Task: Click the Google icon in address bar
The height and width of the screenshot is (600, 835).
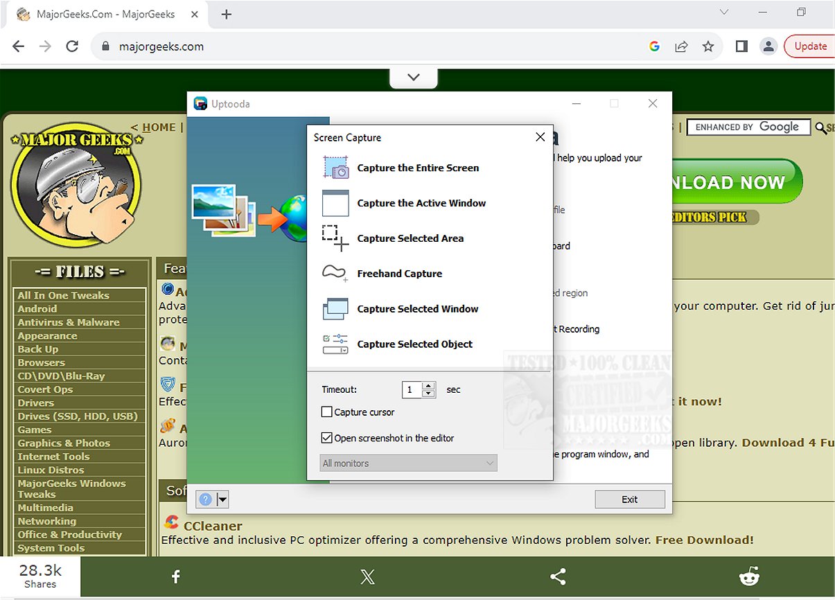Action: point(654,46)
